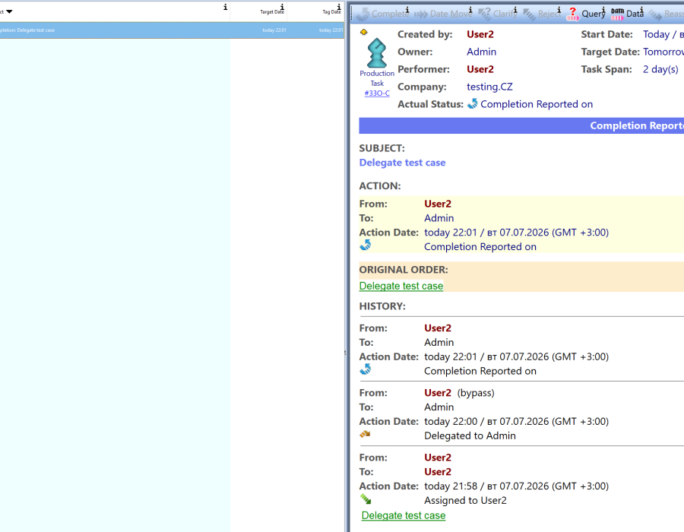Select the Delegate test case task row
The image size is (684, 532).
click(x=172, y=30)
